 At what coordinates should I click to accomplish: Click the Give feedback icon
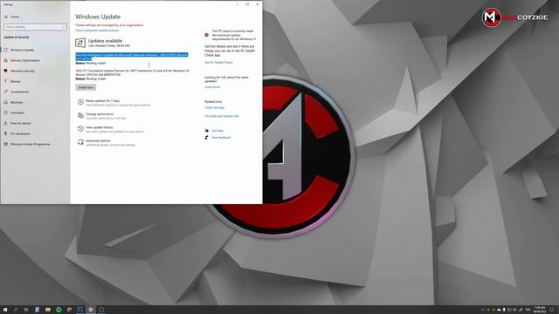(x=206, y=138)
